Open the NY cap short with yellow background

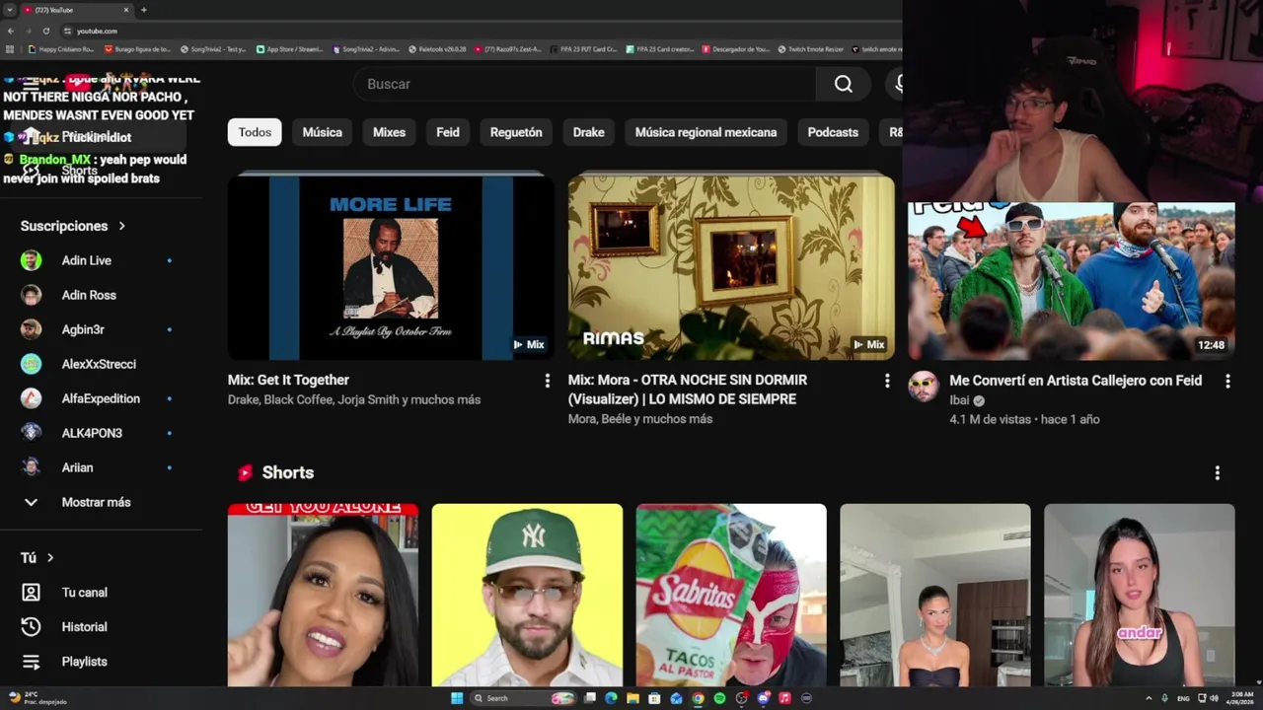tap(527, 595)
